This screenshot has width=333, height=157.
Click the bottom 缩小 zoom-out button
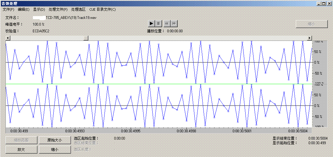pos(55,150)
